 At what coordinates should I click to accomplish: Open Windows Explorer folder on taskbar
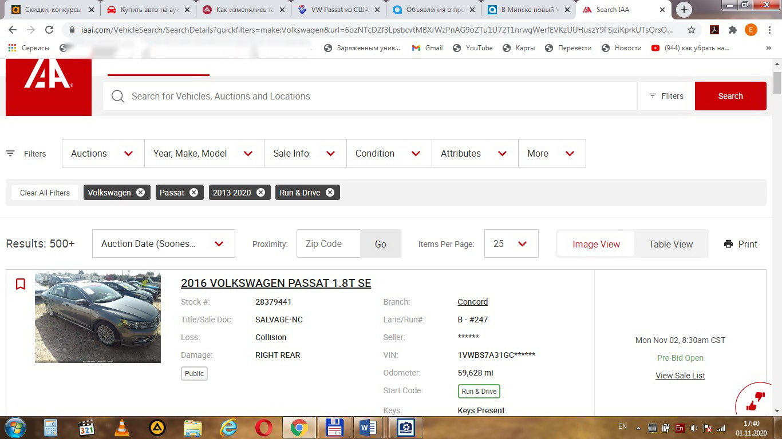click(193, 428)
